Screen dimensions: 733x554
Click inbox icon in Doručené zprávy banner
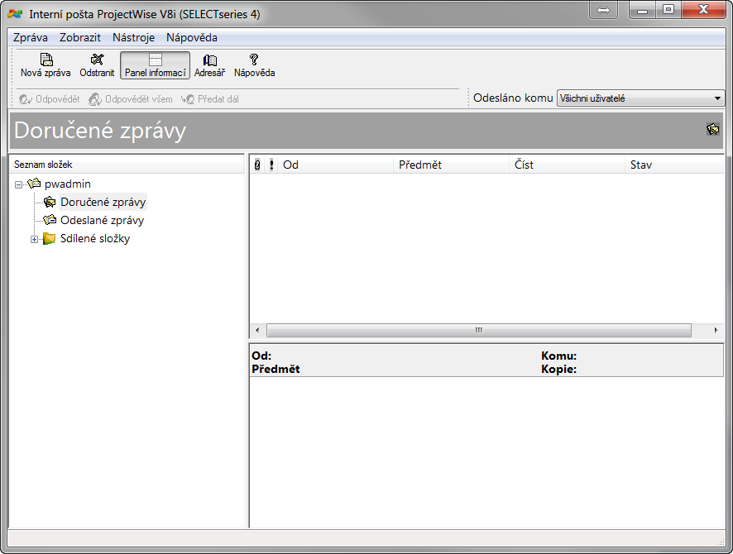click(x=712, y=129)
